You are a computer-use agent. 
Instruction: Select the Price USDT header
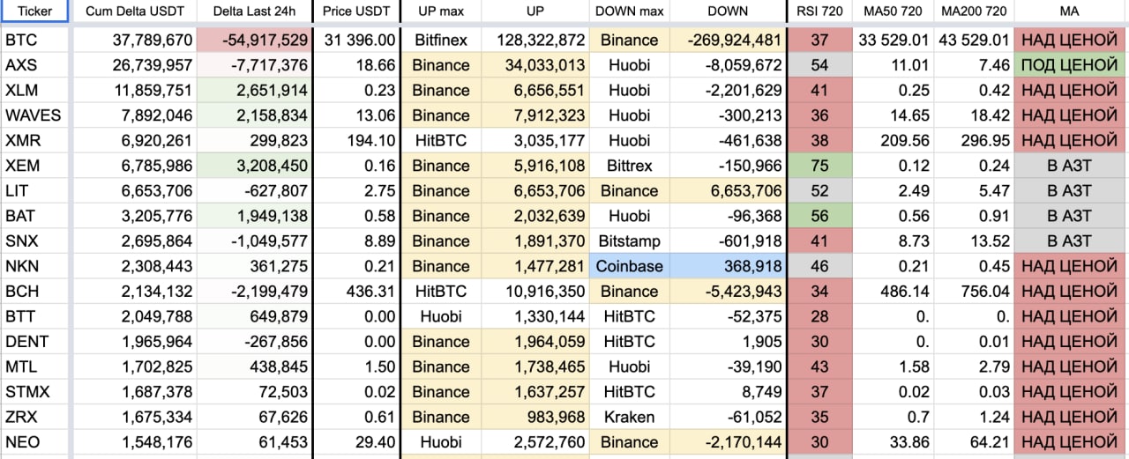[x=355, y=12]
